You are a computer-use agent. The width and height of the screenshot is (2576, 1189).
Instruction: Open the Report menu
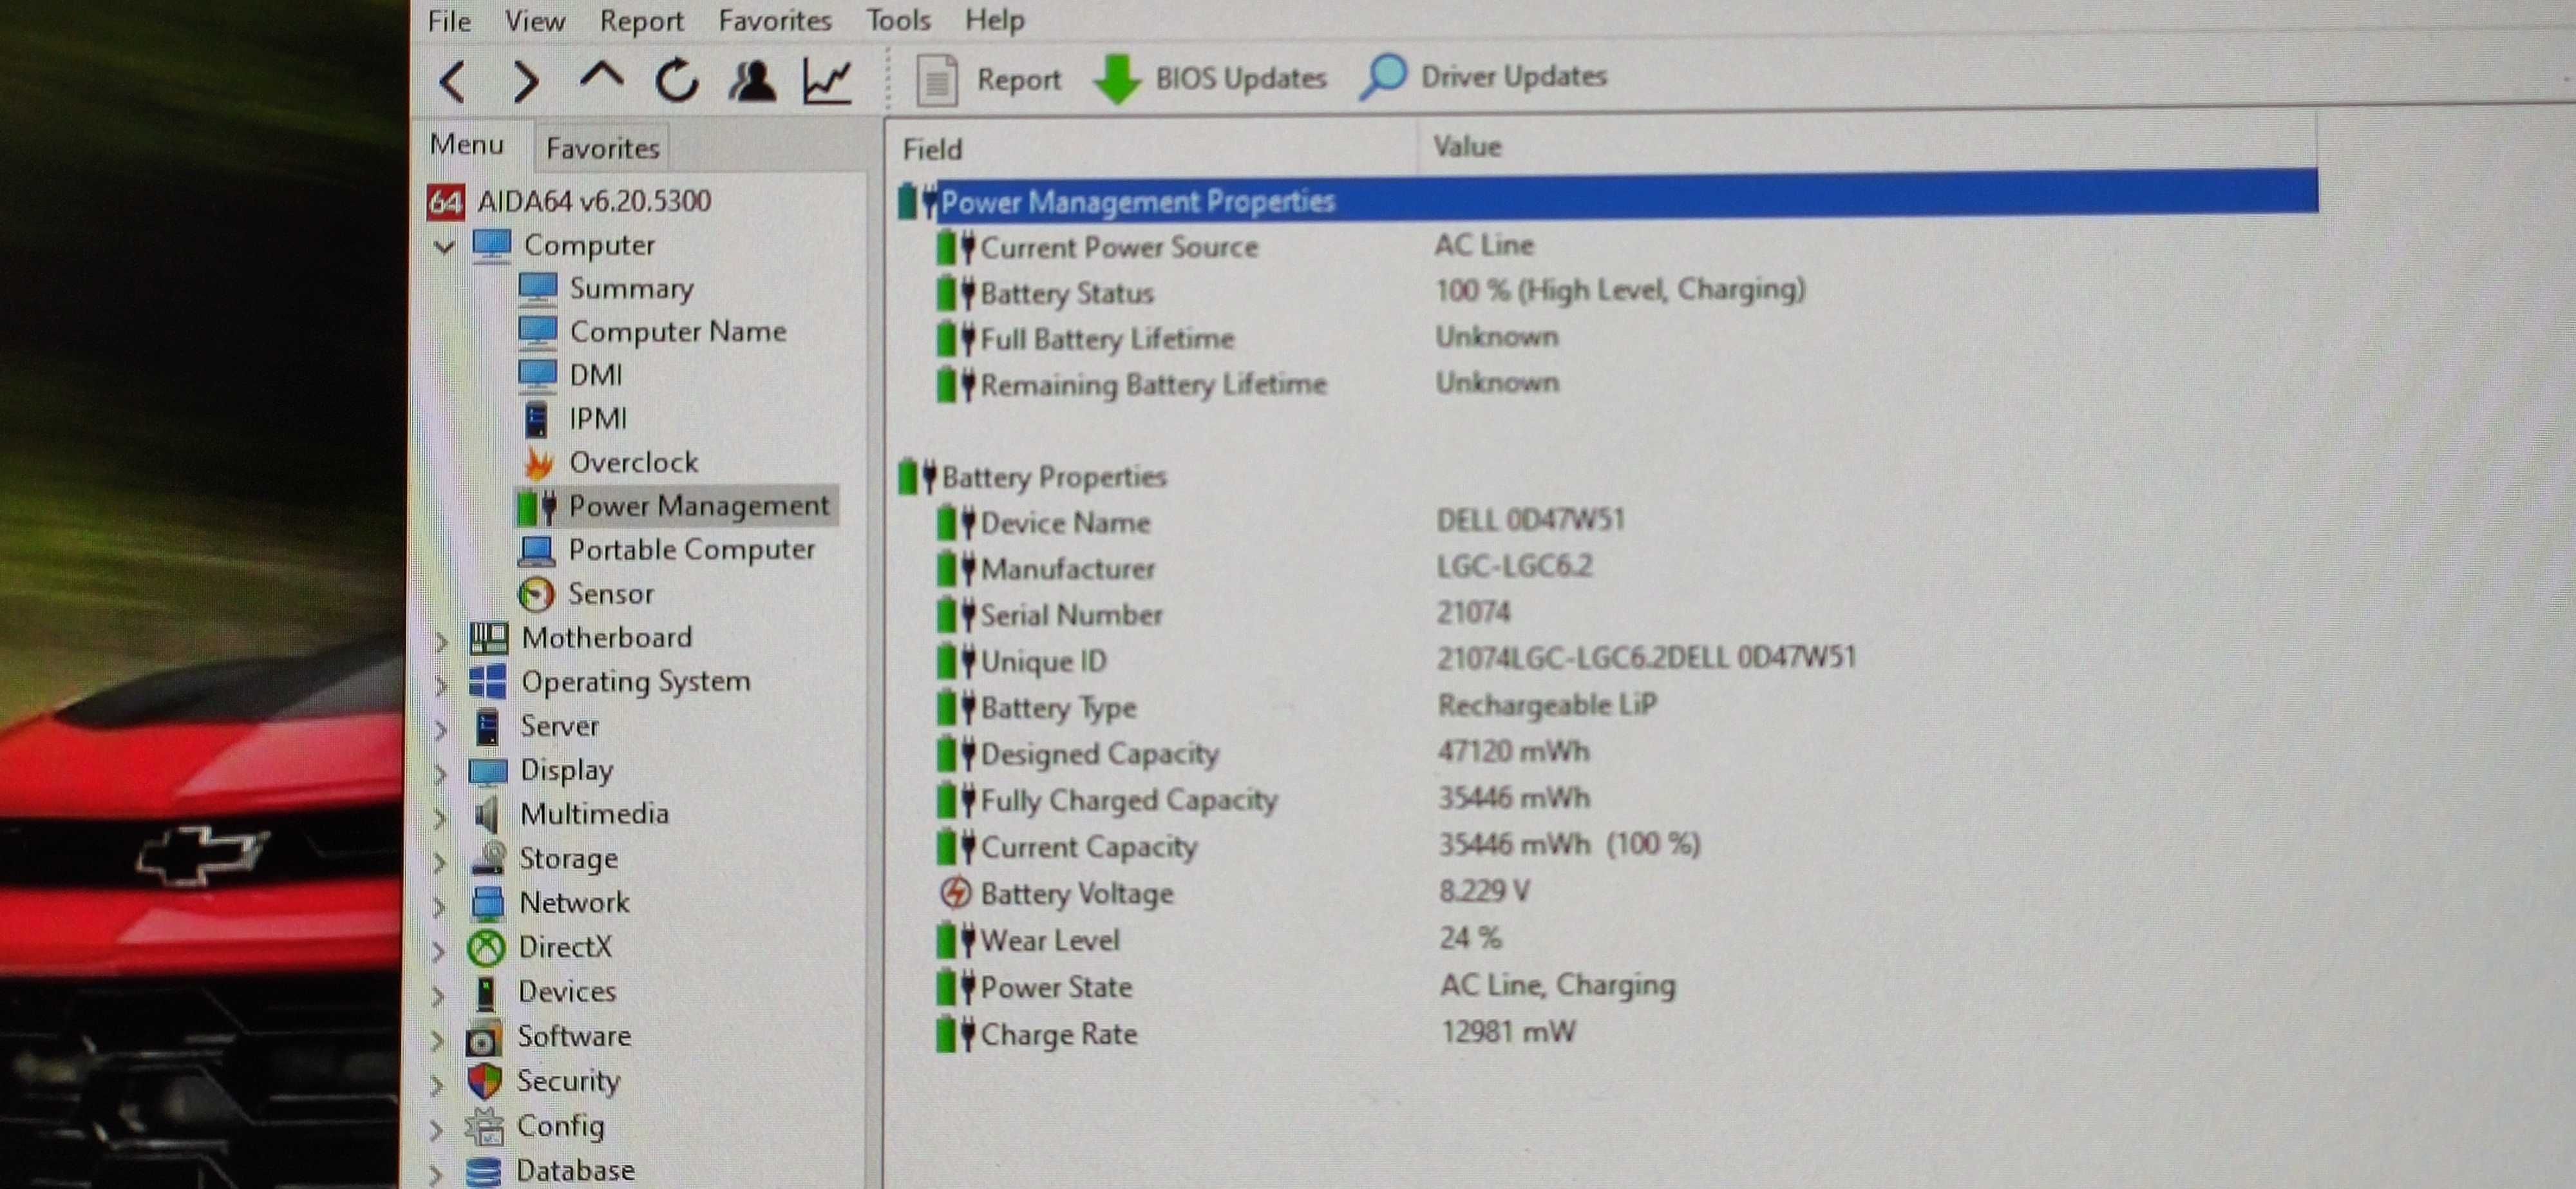click(x=641, y=20)
